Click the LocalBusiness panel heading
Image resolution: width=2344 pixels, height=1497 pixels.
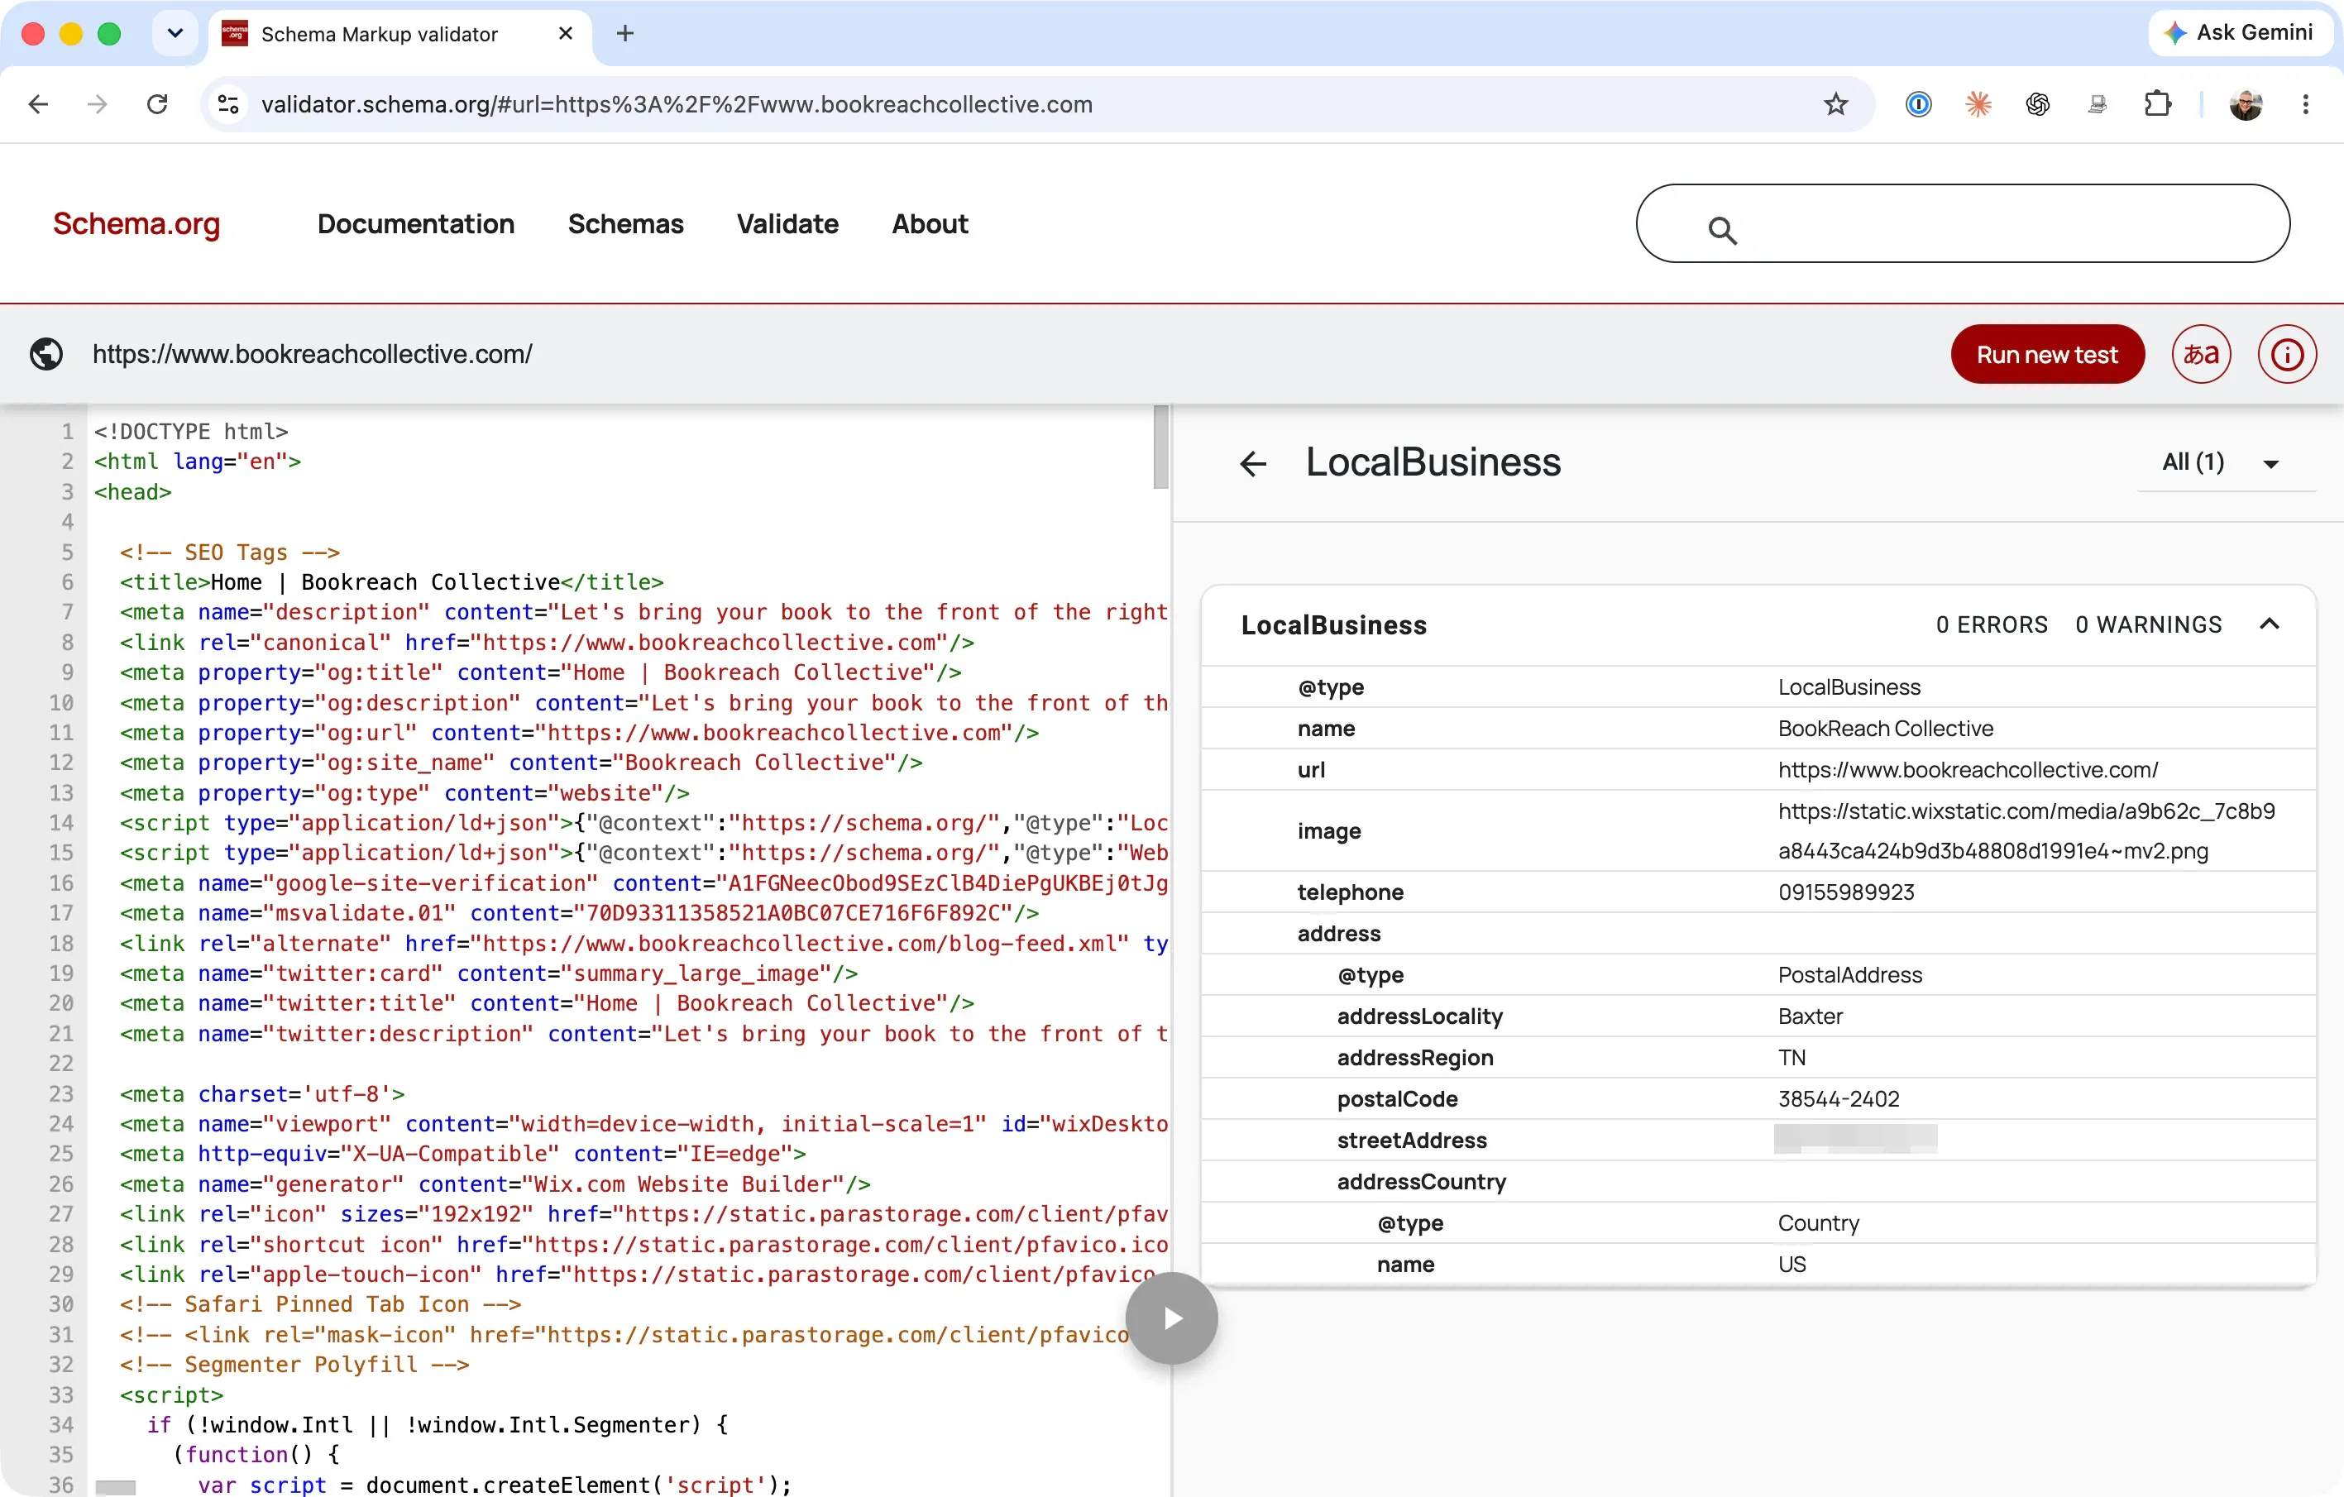point(1433,462)
